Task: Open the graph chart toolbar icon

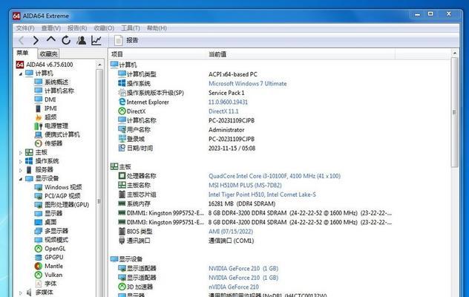Action: click(x=96, y=40)
